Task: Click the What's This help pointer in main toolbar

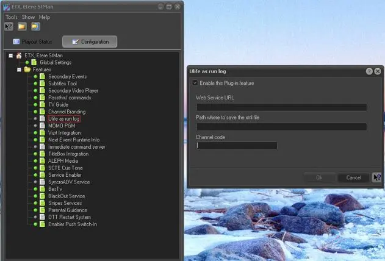Action: tap(10, 26)
